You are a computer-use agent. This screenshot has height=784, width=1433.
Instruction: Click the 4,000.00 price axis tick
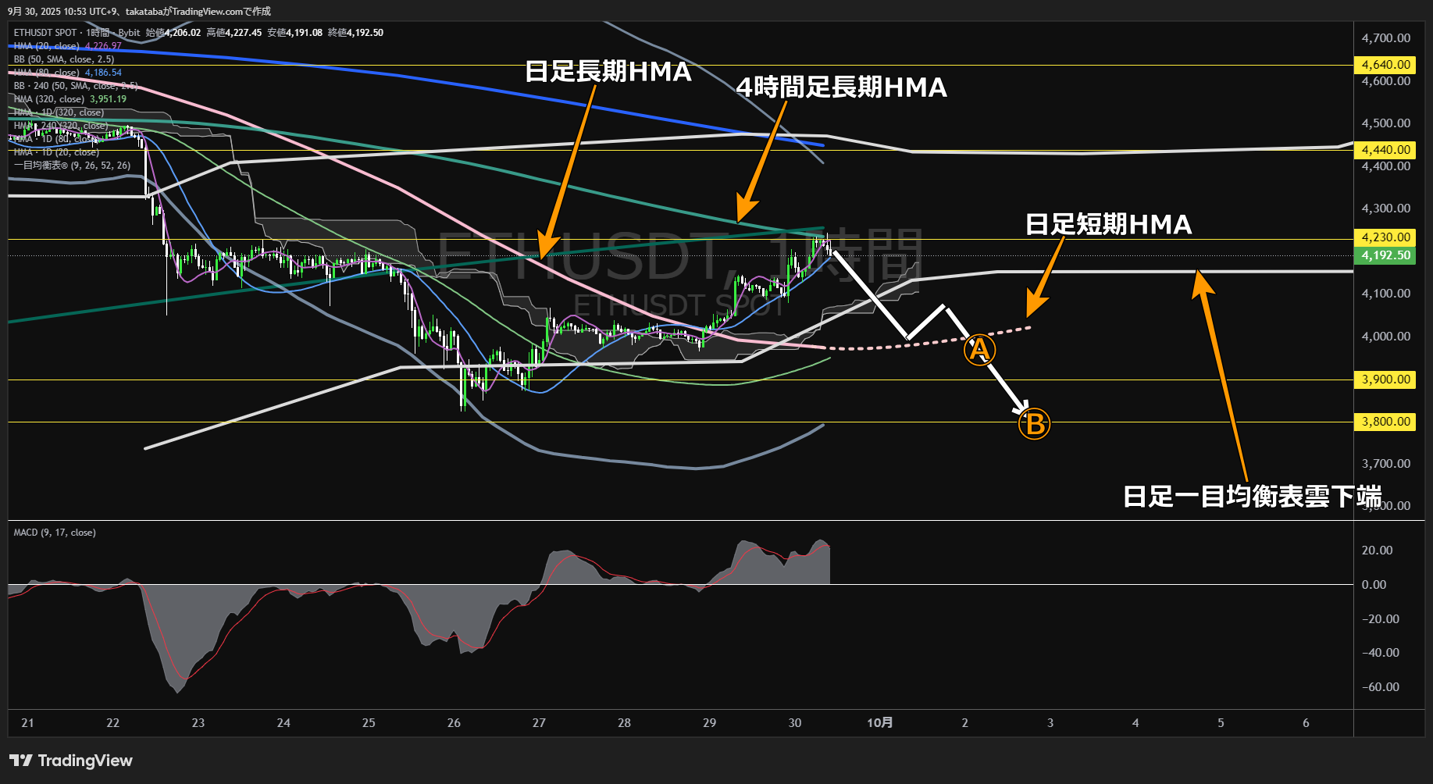[x=1386, y=337]
